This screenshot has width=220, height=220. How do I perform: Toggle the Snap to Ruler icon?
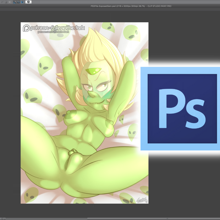pos(15,2)
